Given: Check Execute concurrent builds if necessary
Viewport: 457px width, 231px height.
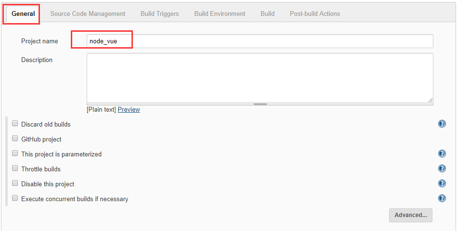Looking at the screenshot, I should point(15,198).
